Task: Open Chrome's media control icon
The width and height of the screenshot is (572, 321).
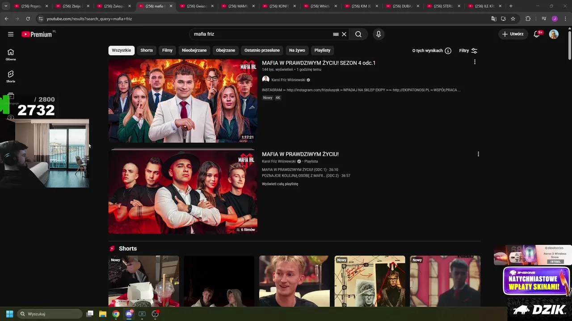Action: tap(544, 19)
